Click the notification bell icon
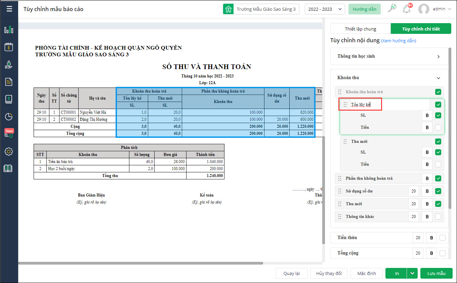 pyautogui.click(x=407, y=9)
